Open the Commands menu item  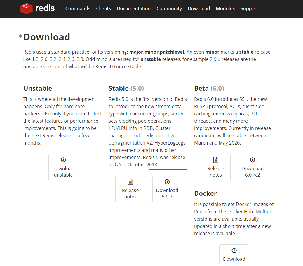coord(78,8)
